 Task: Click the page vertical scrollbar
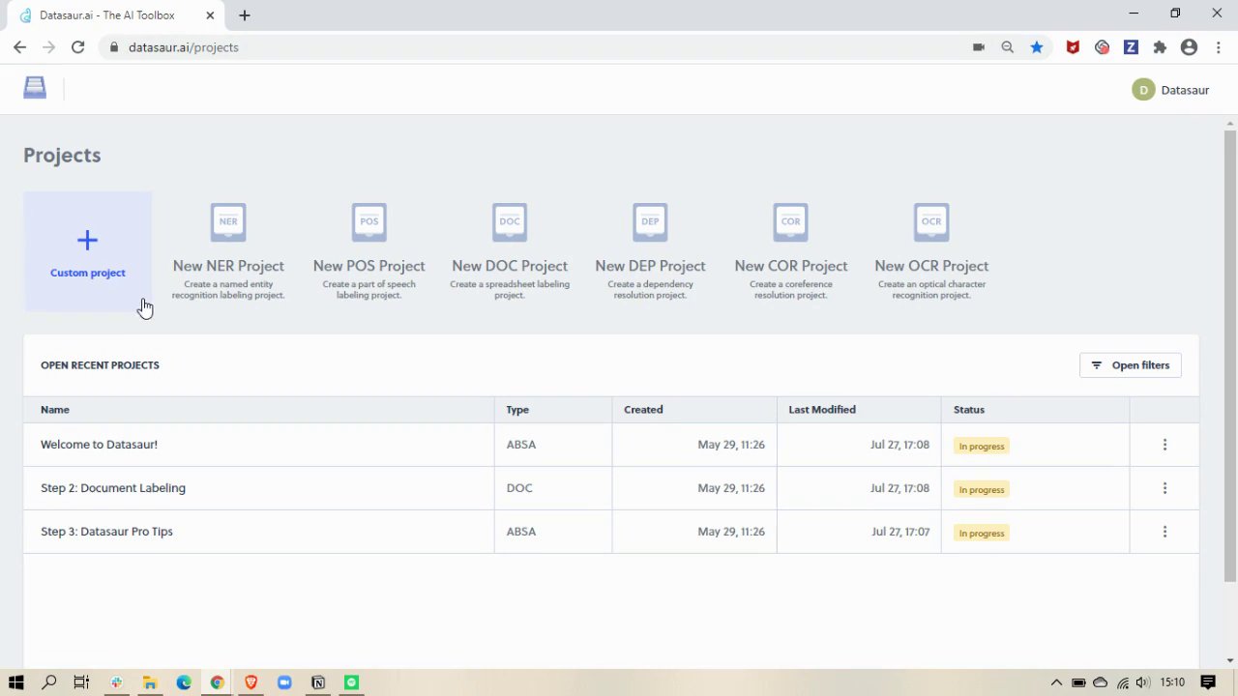pos(1230,354)
